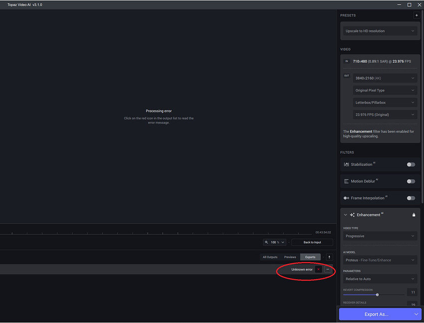The height and width of the screenshot is (323, 424).
Task: Click the Revert Compression slider handle
Action: click(377, 295)
